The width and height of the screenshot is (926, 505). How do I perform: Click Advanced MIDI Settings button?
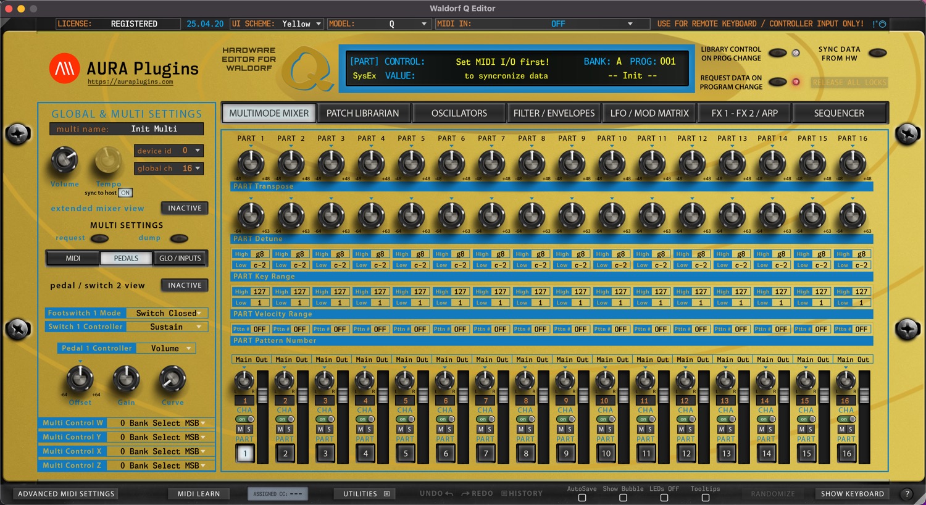[x=66, y=494]
